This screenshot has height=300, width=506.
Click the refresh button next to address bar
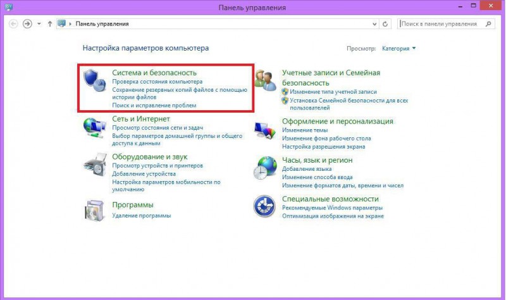pos(385,24)
